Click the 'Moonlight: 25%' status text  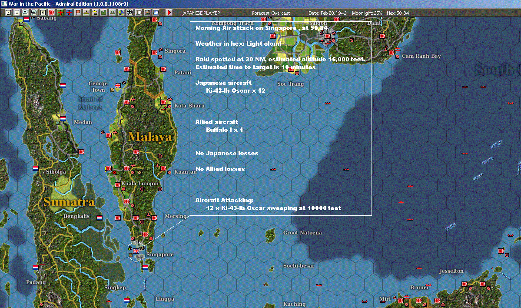pyautogui.click(x=367, y=13)
